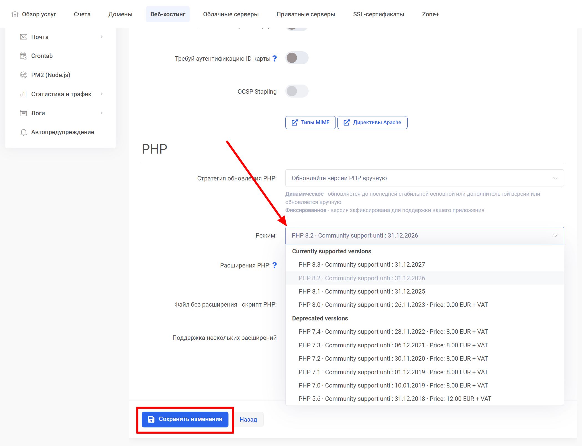Click the Сохранить изменения button
Screen dimensions: 582x446
[185, 419]
